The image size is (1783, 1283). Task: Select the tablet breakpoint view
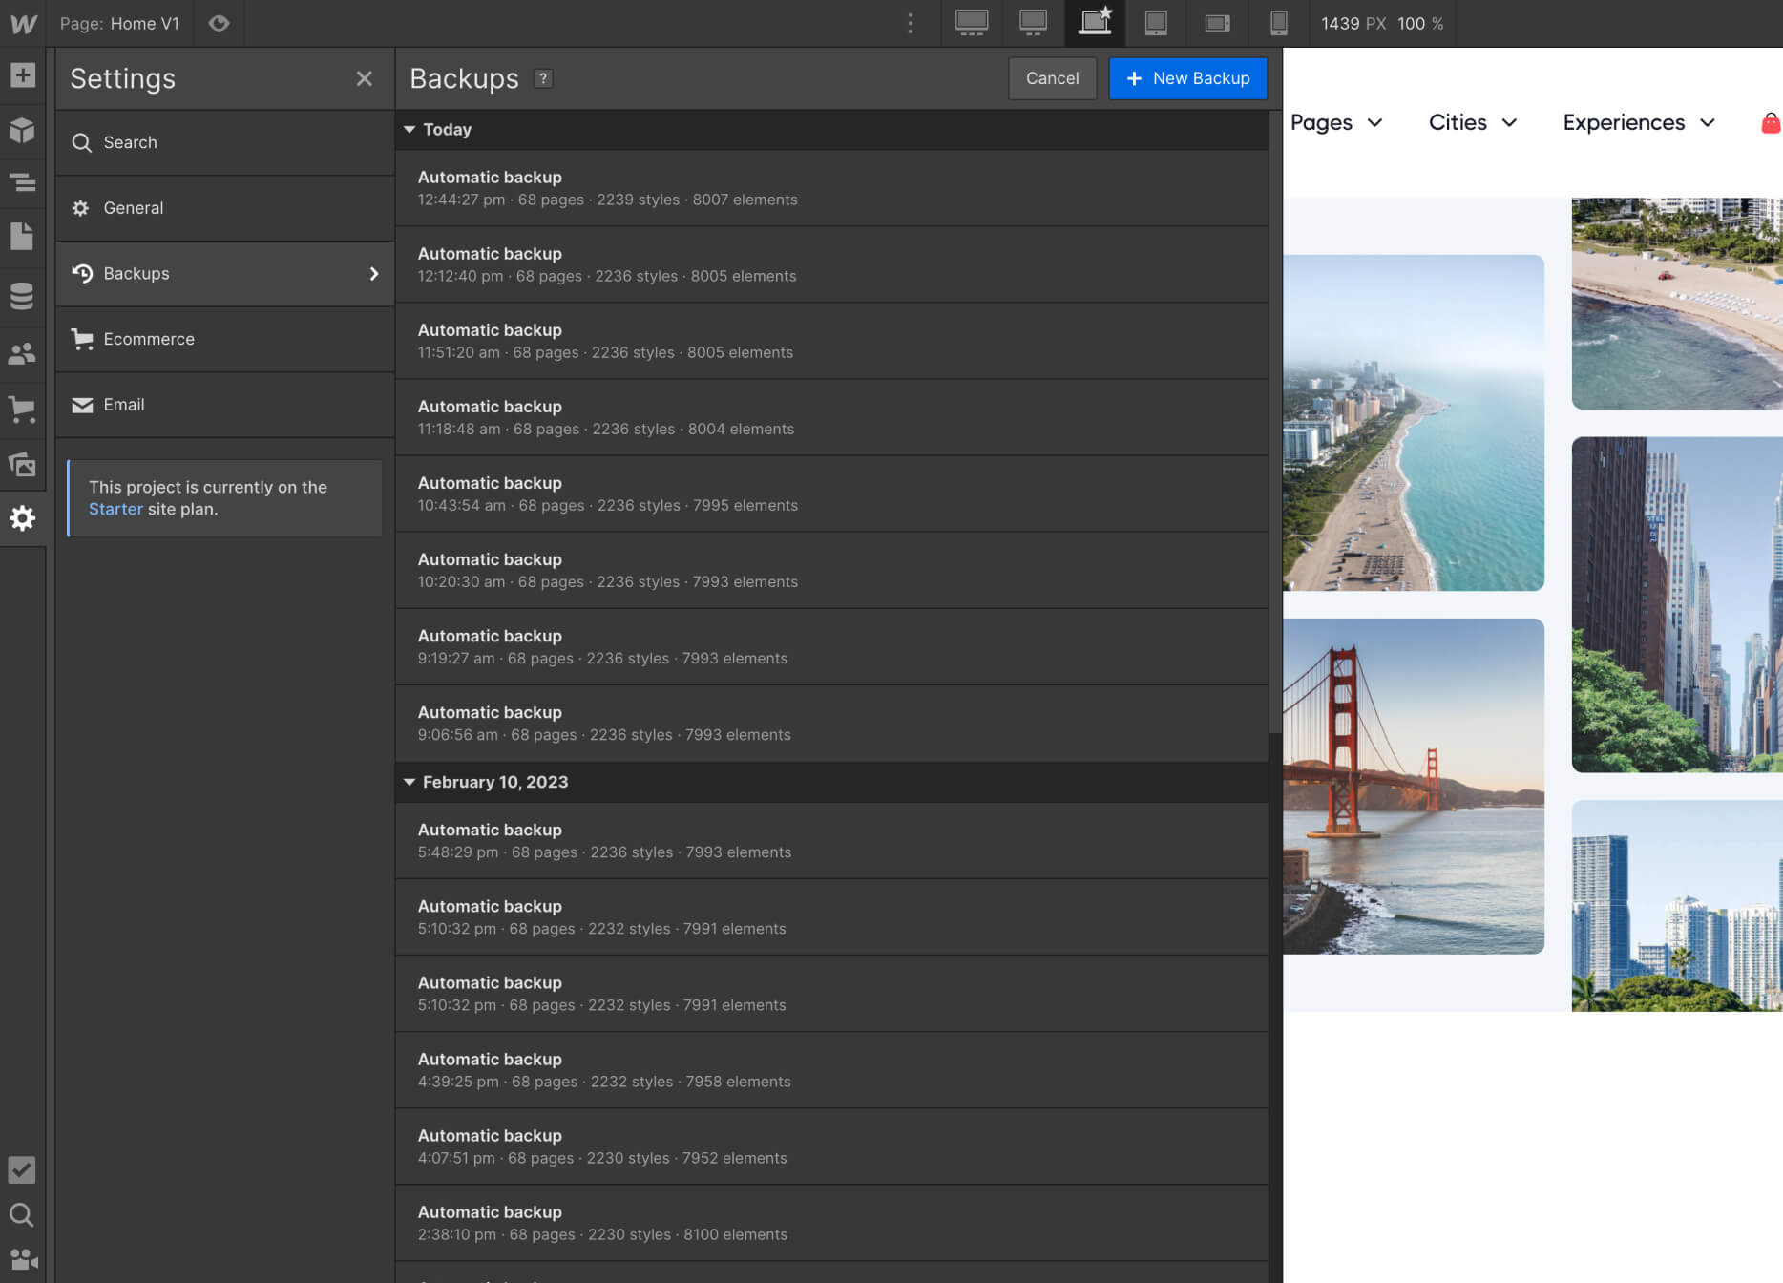point(1155,23)
